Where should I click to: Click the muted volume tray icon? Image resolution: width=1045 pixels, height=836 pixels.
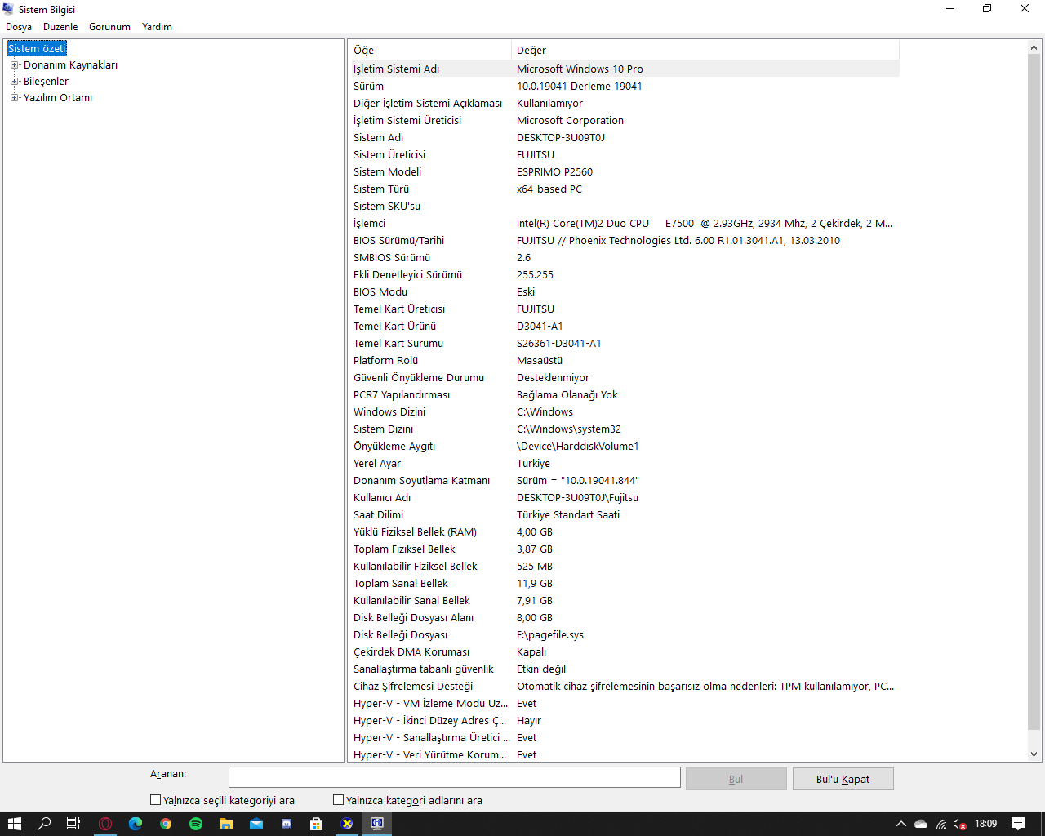pyautogui.click(x=960, y=824)
